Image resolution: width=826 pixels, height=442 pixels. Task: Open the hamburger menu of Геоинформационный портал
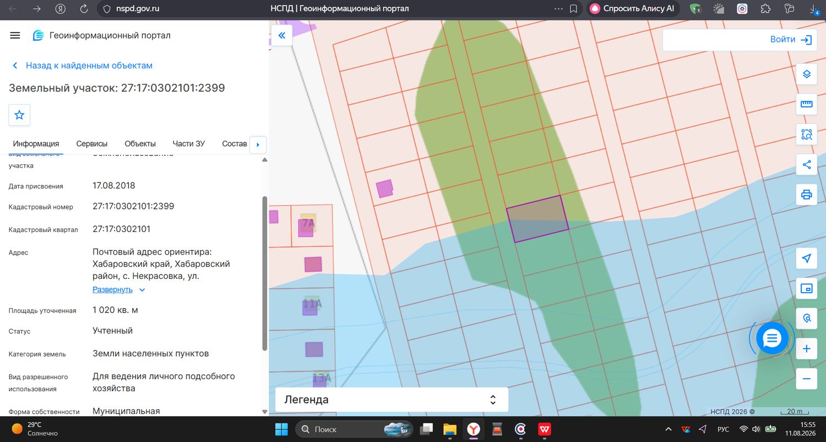pyautogui.click(x=15, y=35)
